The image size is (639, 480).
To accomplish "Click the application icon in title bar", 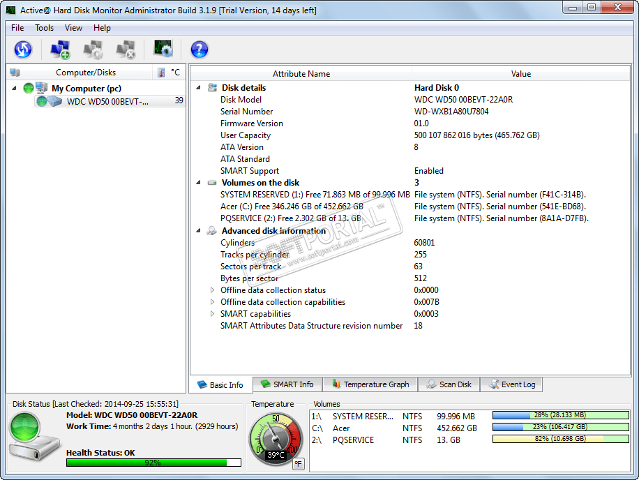I will (11, 10).
